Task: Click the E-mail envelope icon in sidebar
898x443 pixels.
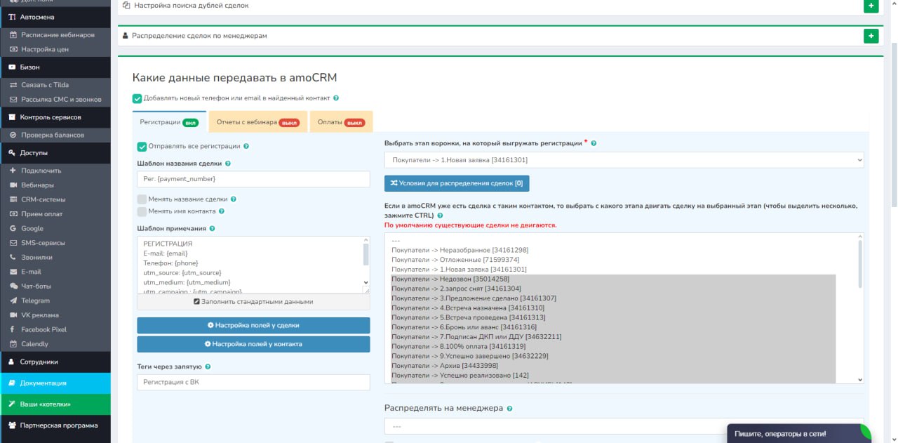Action: pos(13,272)
